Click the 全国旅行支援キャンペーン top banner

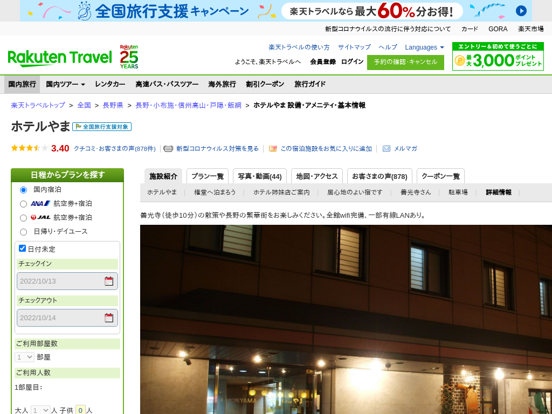276,11
